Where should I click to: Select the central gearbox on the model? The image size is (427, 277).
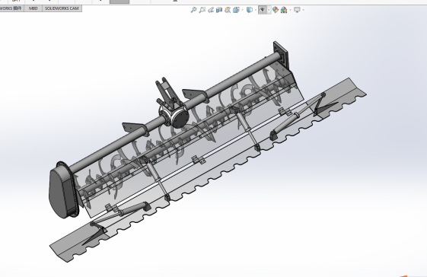click(x=174, y=116)
